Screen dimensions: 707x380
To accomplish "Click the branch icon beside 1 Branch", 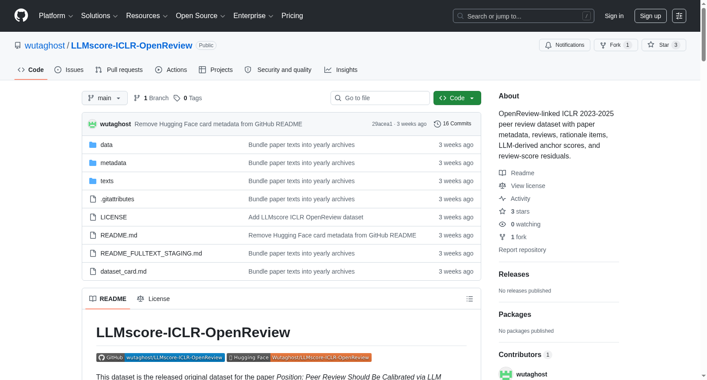I will tap(137, 98).
